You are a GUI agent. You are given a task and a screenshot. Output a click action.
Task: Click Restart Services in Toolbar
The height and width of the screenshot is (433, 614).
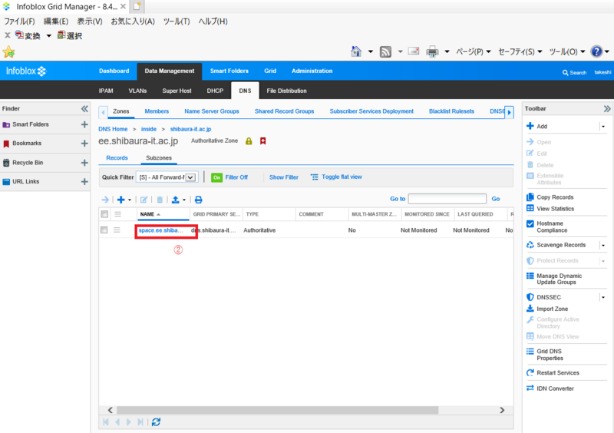[x=558, y=372]
